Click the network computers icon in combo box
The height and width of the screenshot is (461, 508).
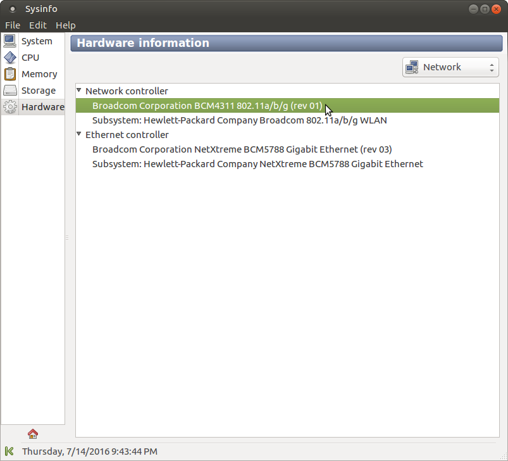pos(412,67)
